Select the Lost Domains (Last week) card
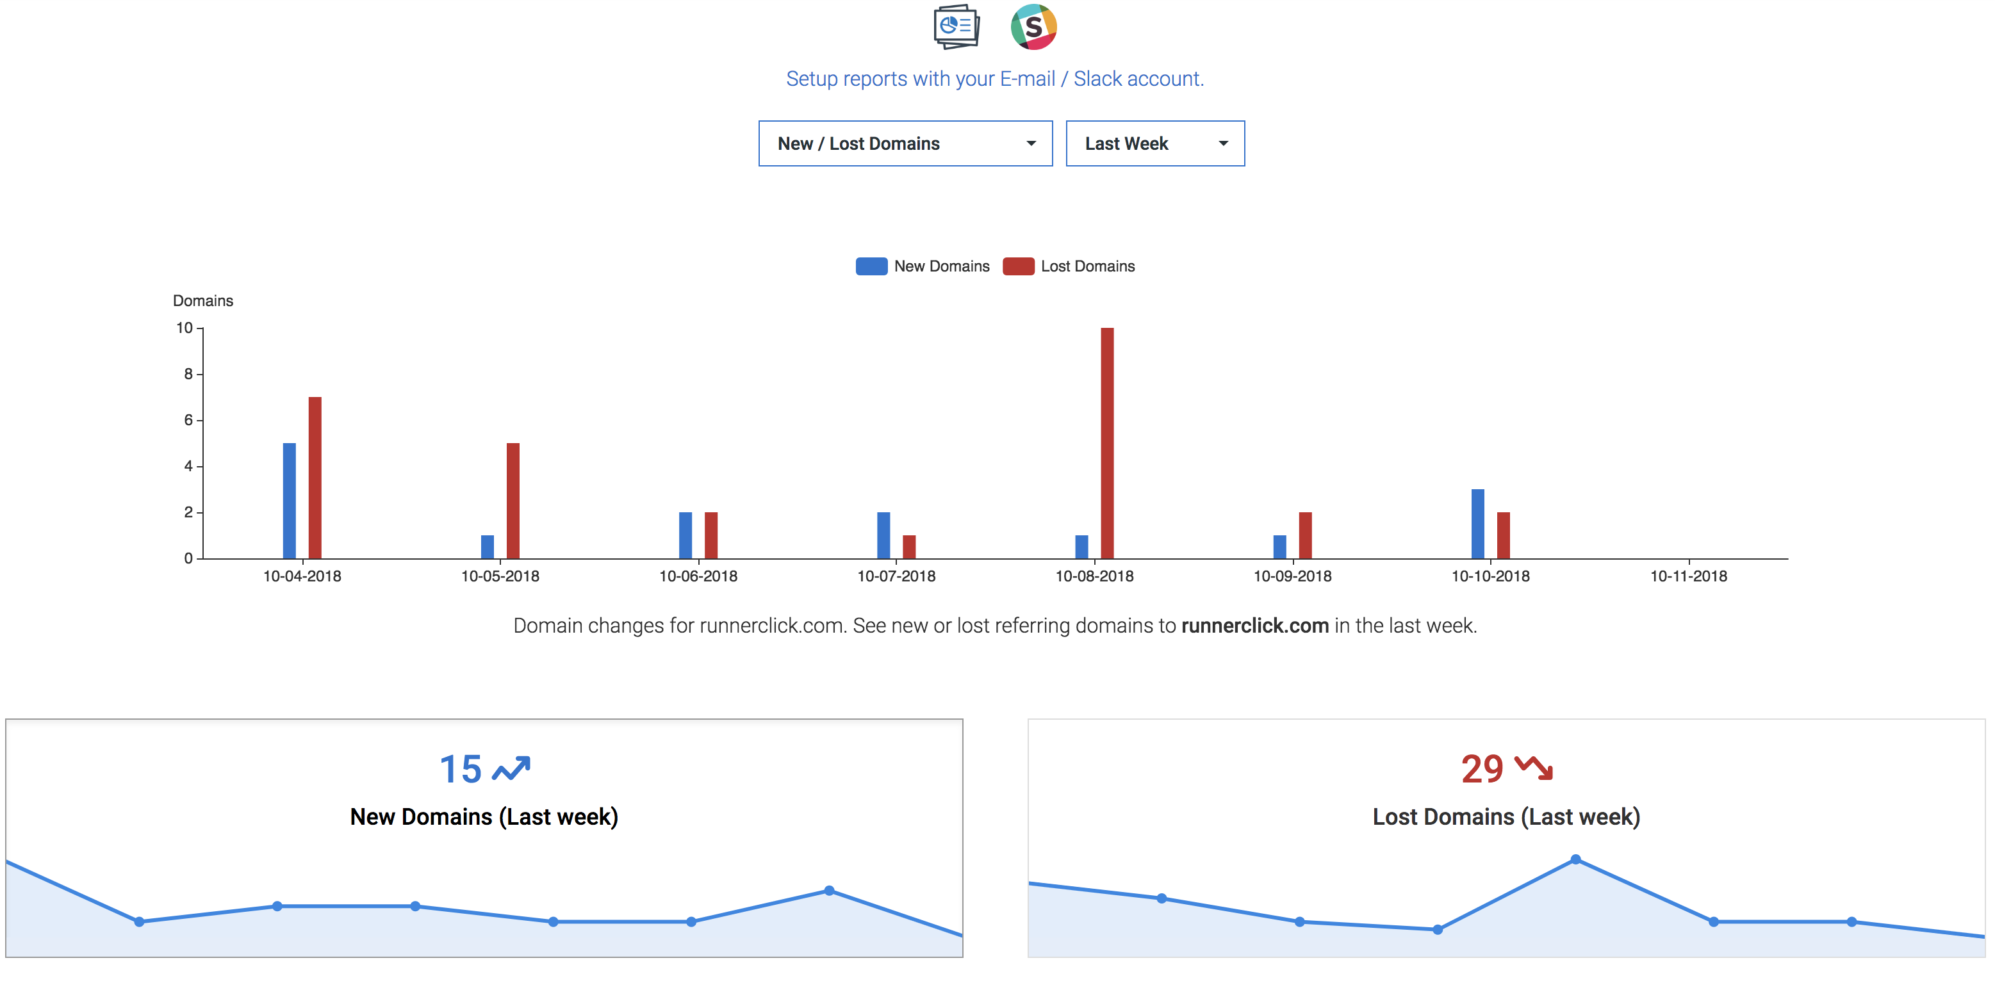The width and height of the screenshot is (1995, 981). pos(1506,838)
